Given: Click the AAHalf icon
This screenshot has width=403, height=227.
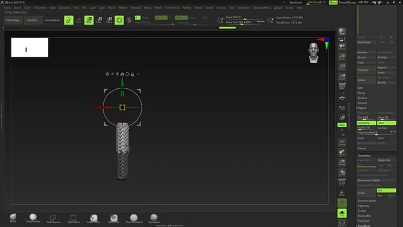Looking at the screenshot, I should click(x=342, y=77).
